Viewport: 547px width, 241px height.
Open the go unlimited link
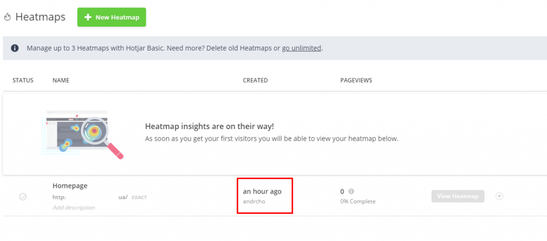pos(301,48)
